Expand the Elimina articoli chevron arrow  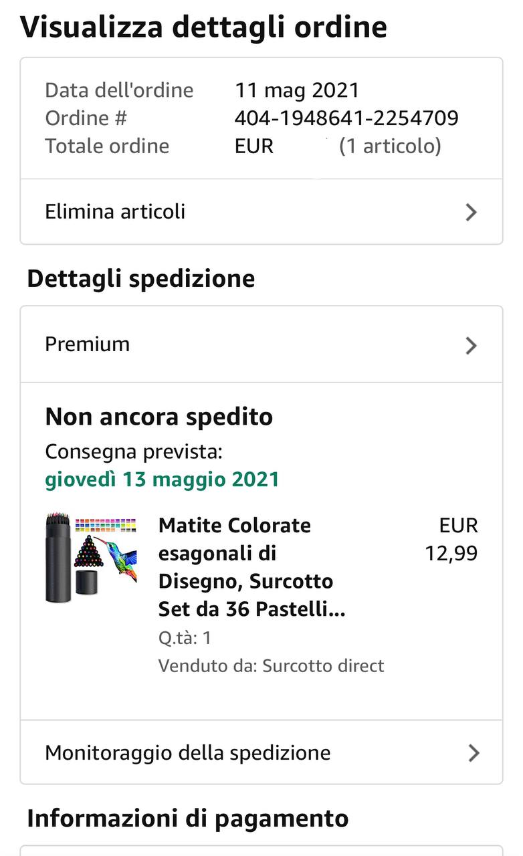pyautogui.click(x=472, y=213)
